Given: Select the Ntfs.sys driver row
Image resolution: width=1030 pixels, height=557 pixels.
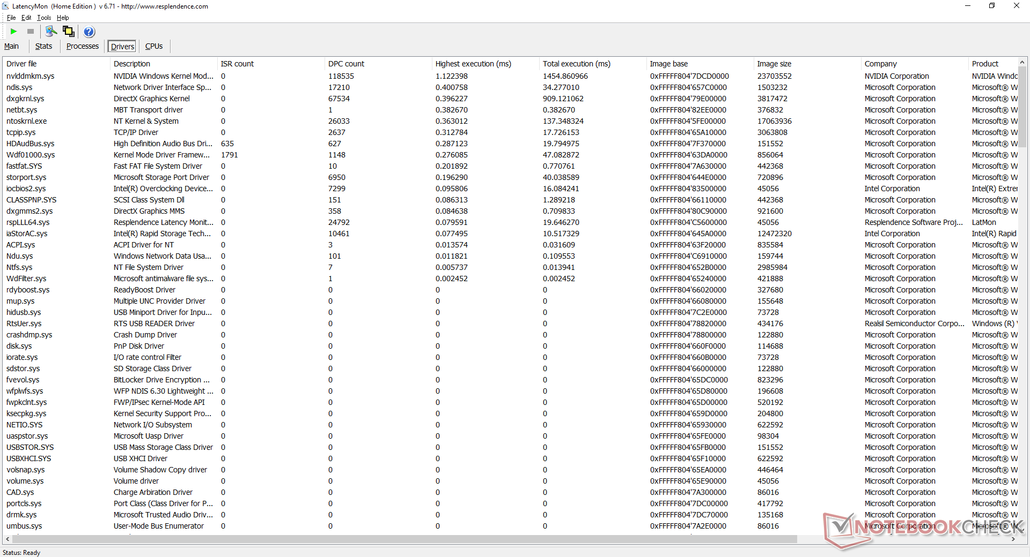Looking at the screenshot, I should click(x=510, y=267).
